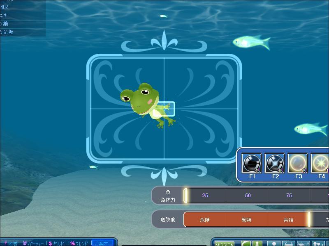Click the 危険 segment of the danger gauge
Screen dimensions: 329x246
pyautogui.click(x=205, y=220)
